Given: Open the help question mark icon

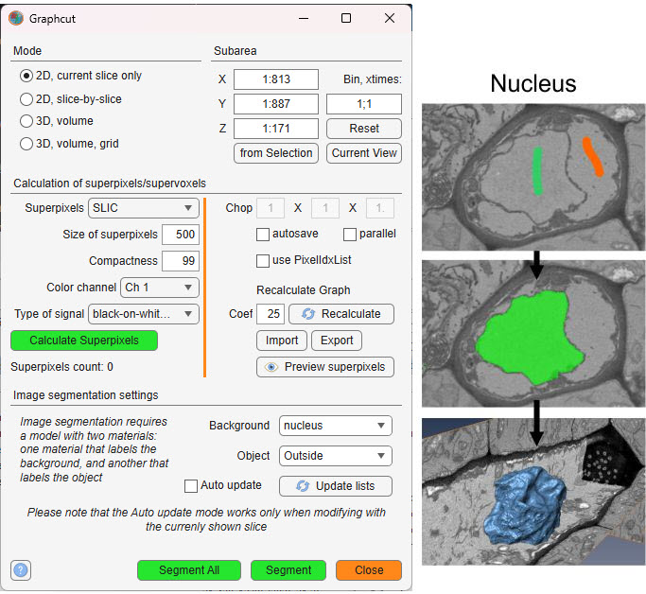Looking at the screenshot, I should pyautogui.click(x=21, y=570).
